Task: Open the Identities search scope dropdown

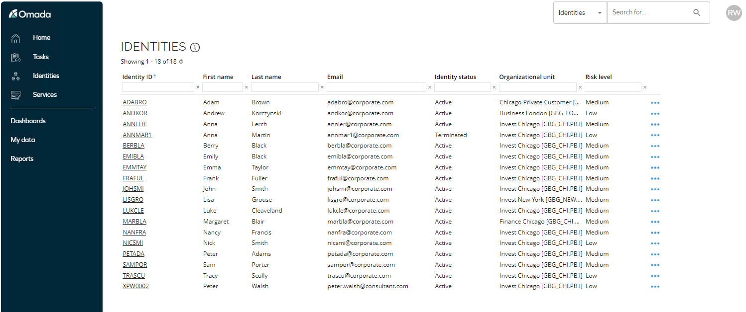Action: click(580, 13)
